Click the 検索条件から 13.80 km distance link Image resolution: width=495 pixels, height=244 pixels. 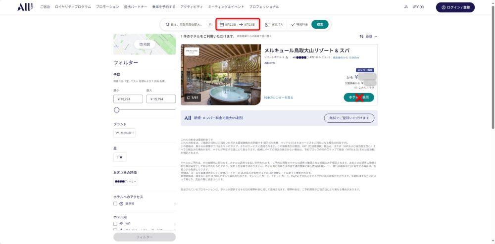(346, 57)
